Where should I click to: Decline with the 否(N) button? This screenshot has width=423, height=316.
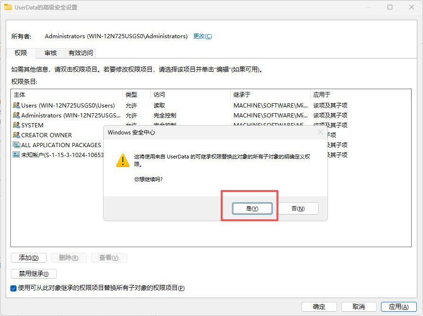(299, 208)
